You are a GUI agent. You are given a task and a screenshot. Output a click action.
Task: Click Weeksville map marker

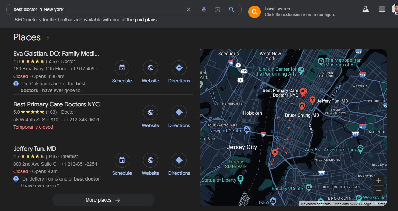tap(359, 198)
